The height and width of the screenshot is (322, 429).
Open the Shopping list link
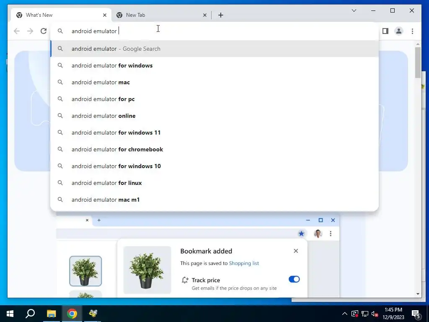click(x=244, y=263)
